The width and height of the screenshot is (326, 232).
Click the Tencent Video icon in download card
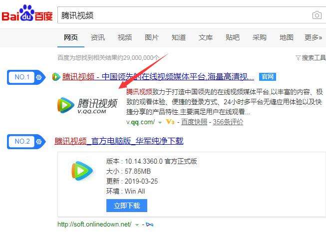[x=82, y=171]
